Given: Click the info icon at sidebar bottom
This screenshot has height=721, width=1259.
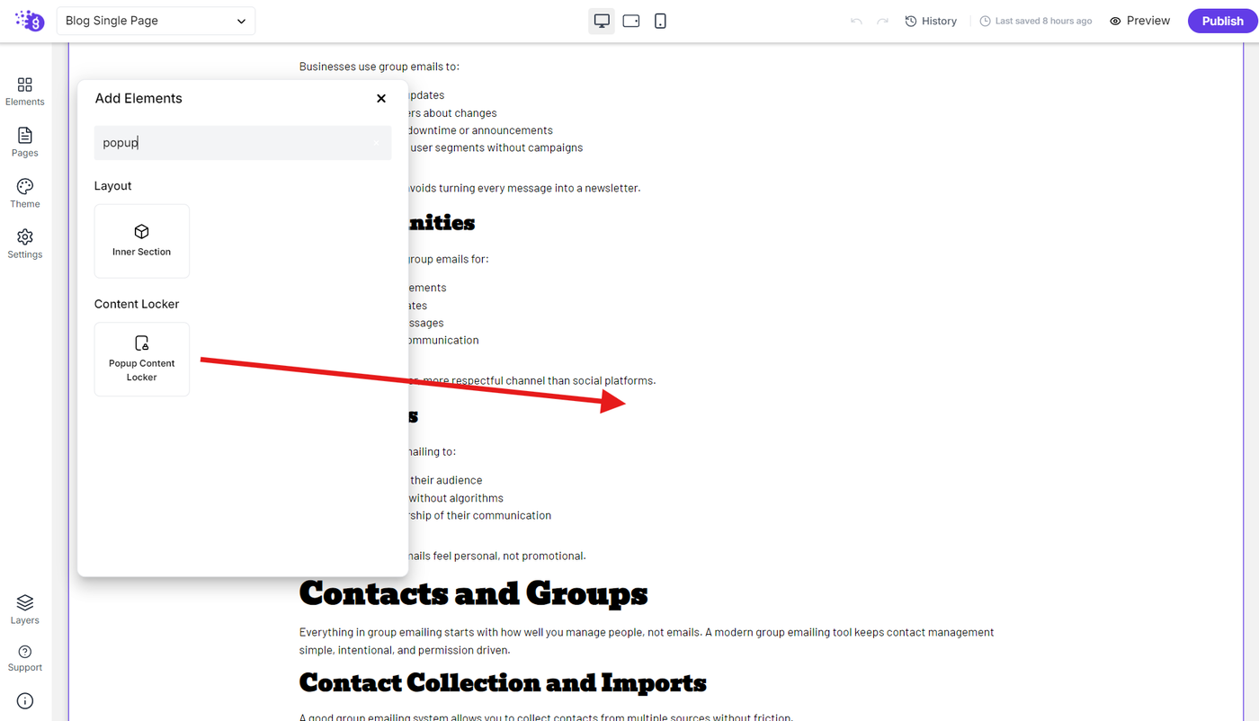Looking at the screenshot, I should coord(24,701).
